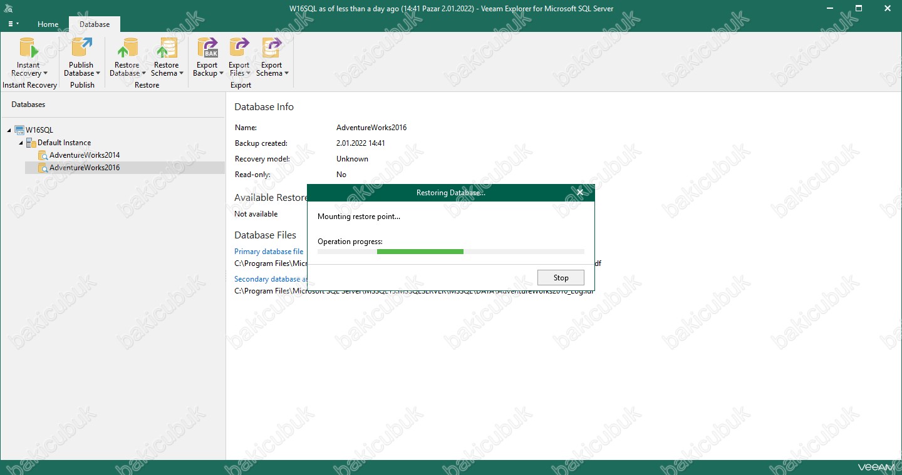902x475 pixels.
Task: Collapse the W16SQL tree node
Action: tap(9, 130)
